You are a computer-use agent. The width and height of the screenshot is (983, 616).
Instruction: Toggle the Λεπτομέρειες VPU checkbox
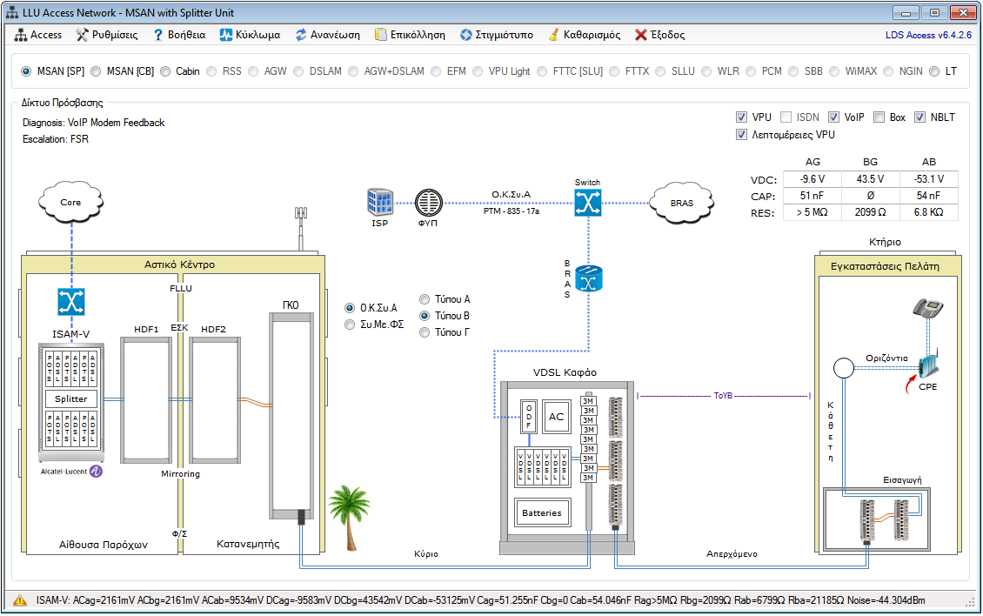pyautogui.click(x=742, y=135)
